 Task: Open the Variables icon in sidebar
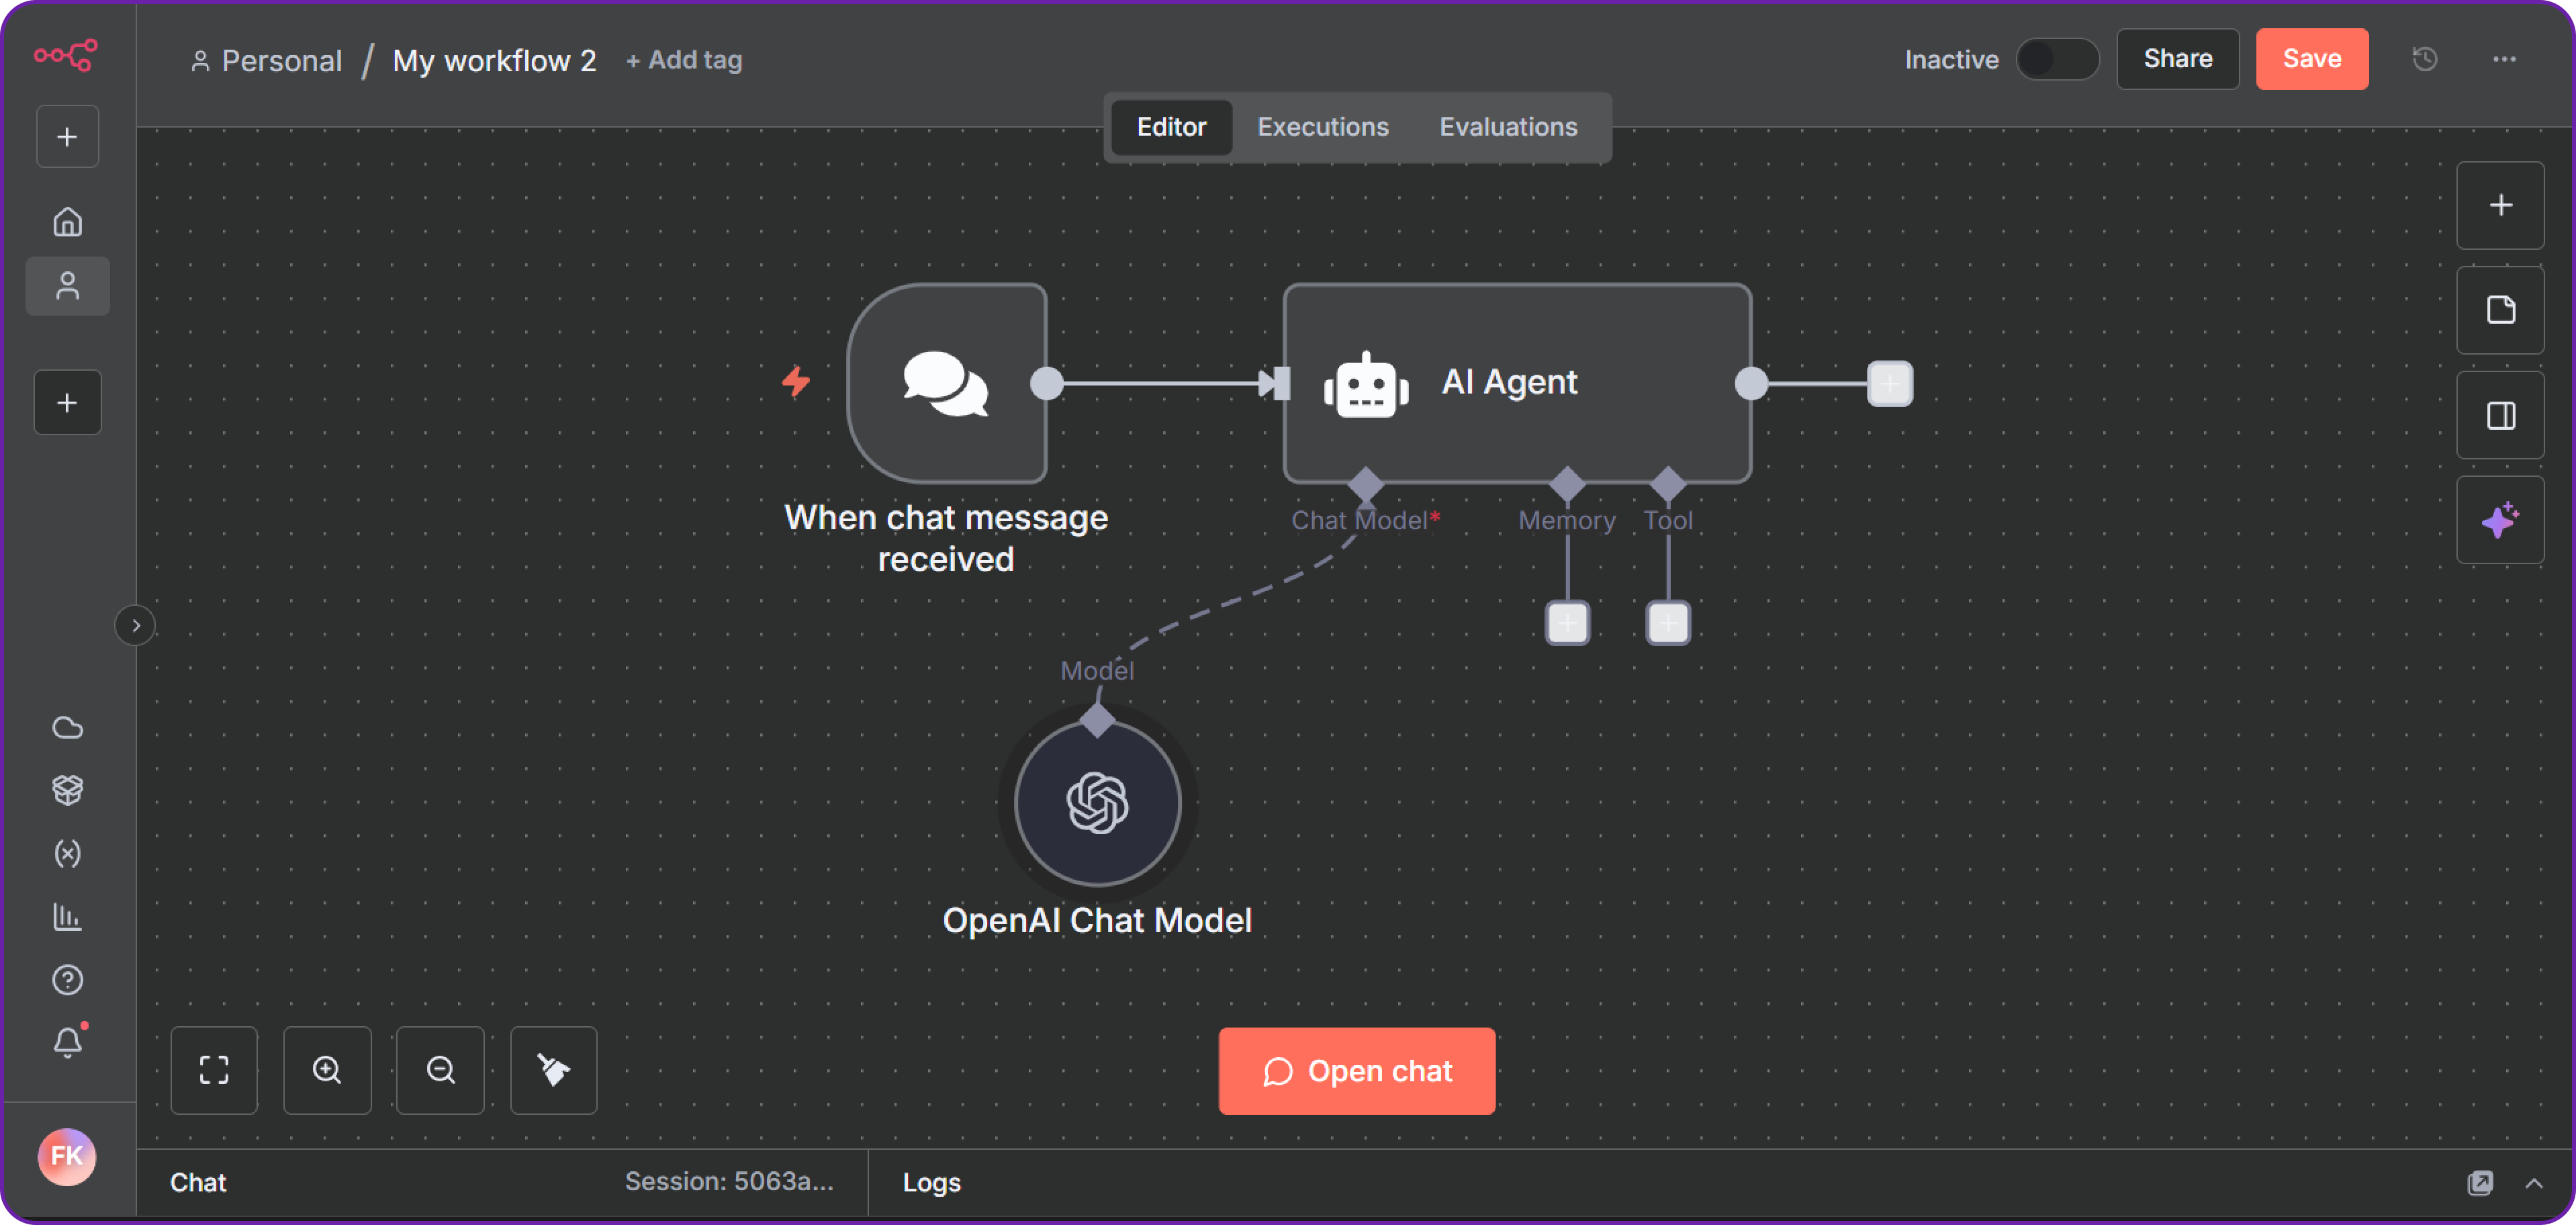pos(67,853)
